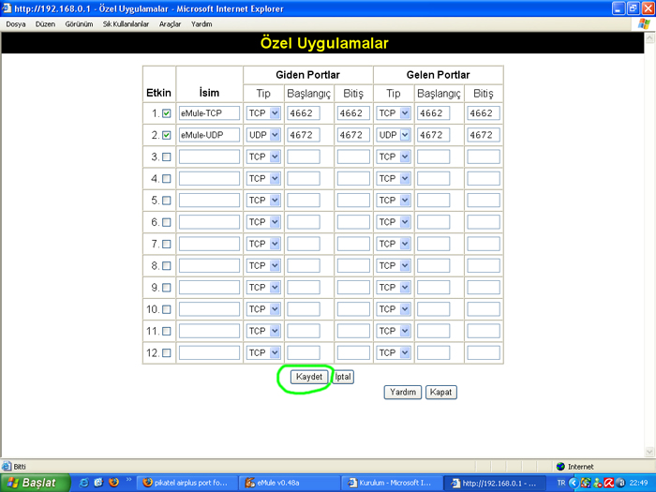Open Araçlar menu
This screenshot has width=656, height=492.
(170, 24)
